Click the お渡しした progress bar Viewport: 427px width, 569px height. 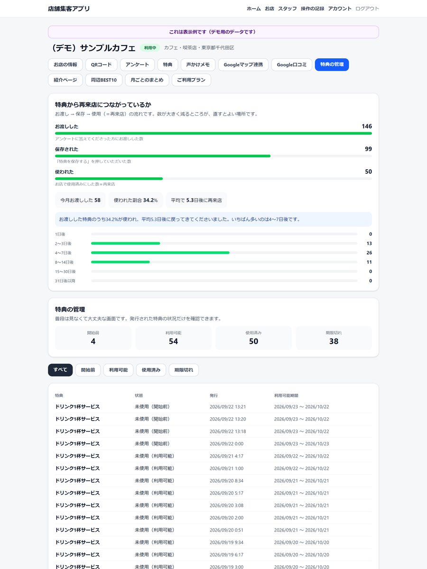tap(213, 133)
